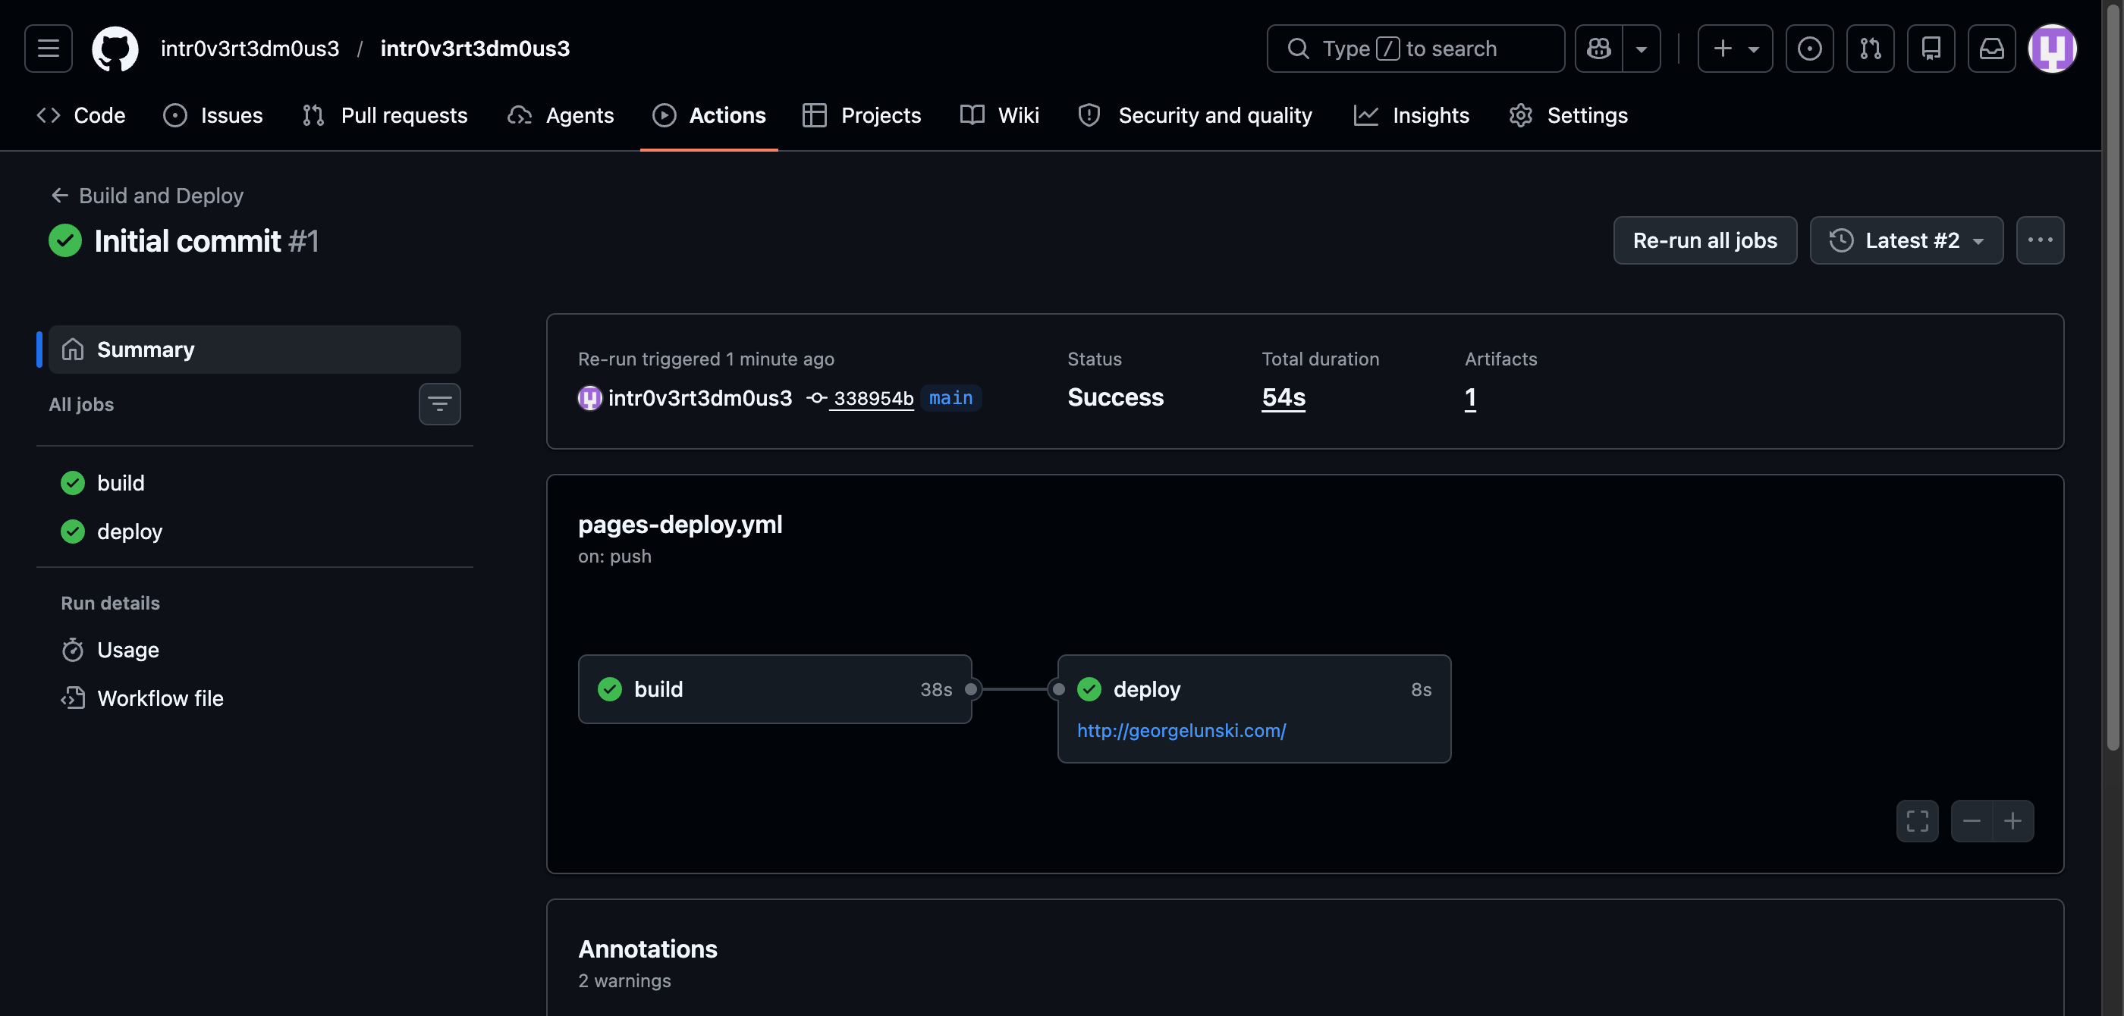The height and width of the screenshot is (1016, 2124).
Task: Open the three-dot run options menu
Action: [2040, 240]
